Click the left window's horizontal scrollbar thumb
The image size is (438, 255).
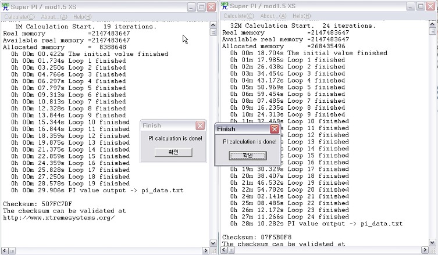pos(12,250)
